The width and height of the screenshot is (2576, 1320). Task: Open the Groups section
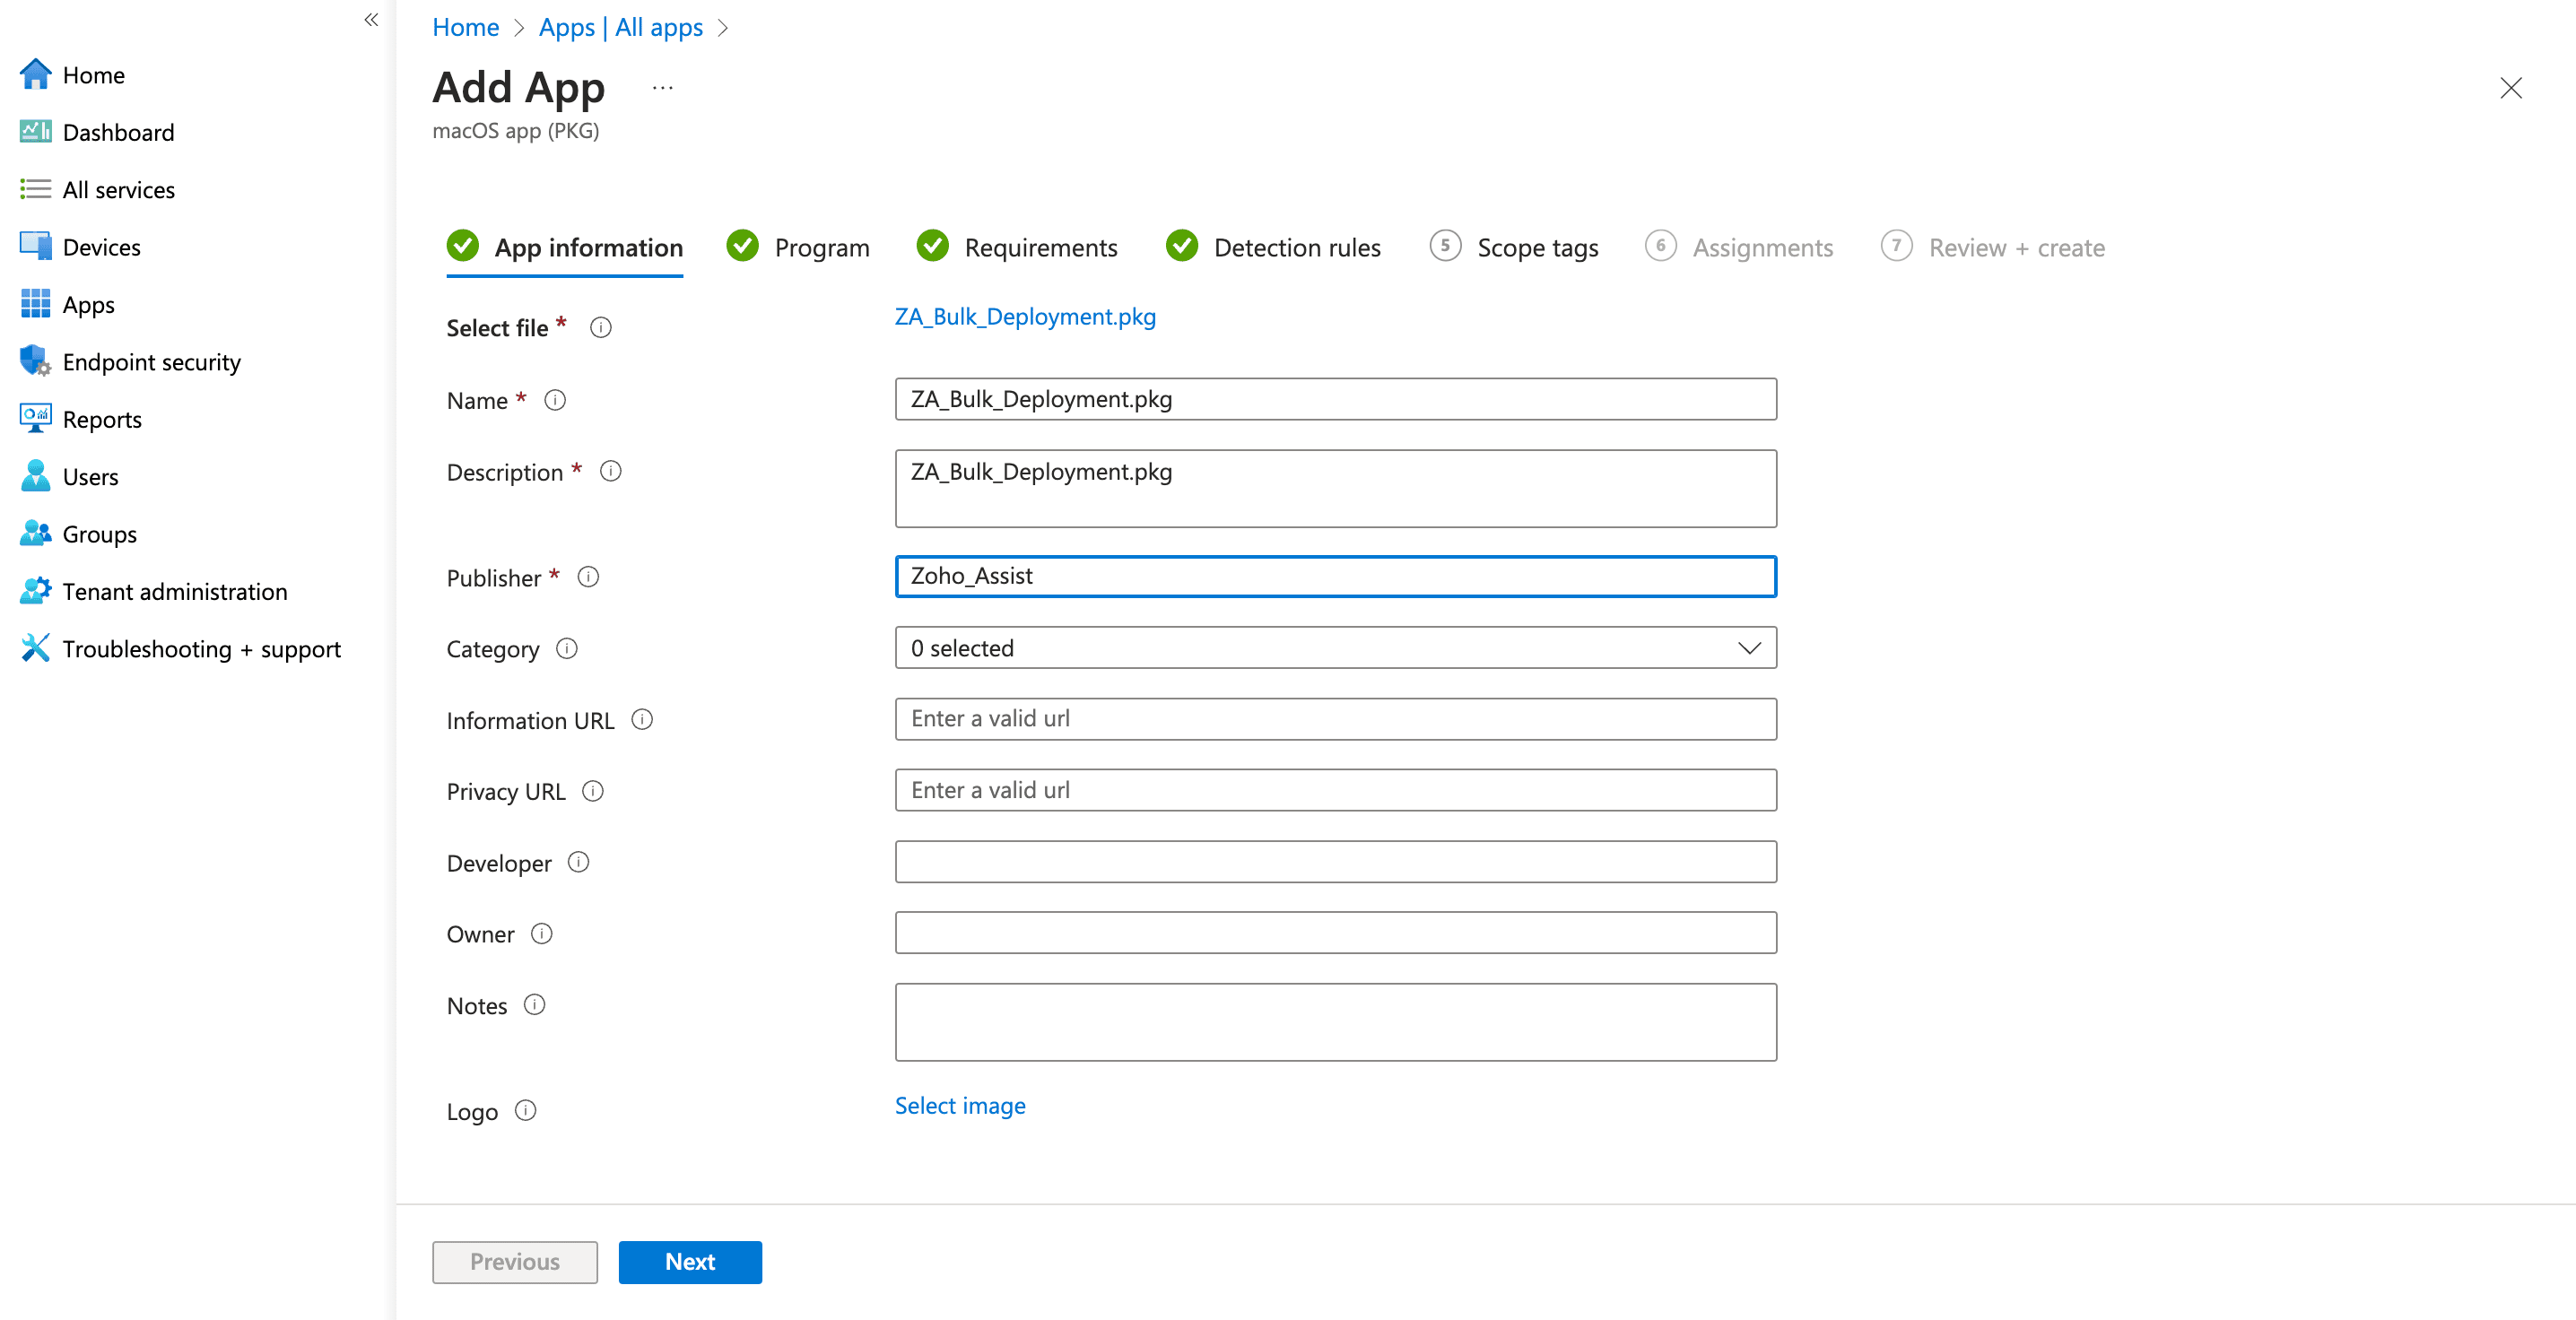[x=99, y=533]
